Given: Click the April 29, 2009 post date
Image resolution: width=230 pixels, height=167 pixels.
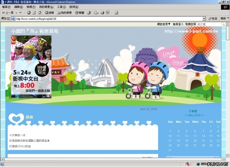Looking at the screenshot, I should tap(148, 109).
